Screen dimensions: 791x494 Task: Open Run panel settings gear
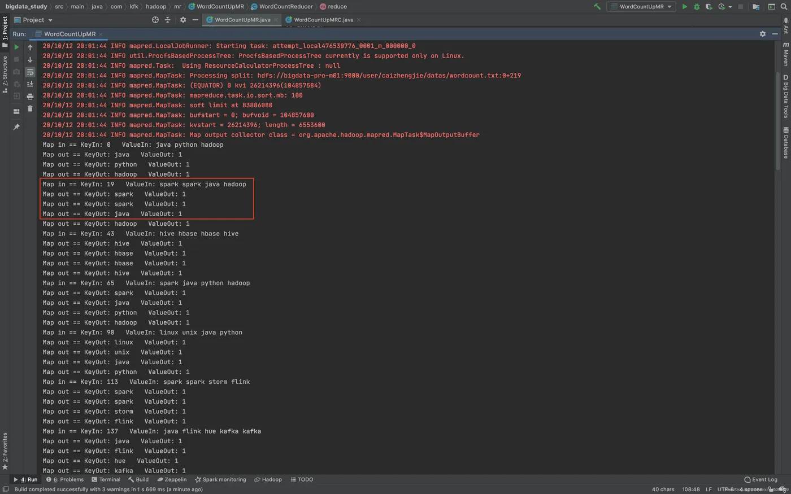(763, 34)
